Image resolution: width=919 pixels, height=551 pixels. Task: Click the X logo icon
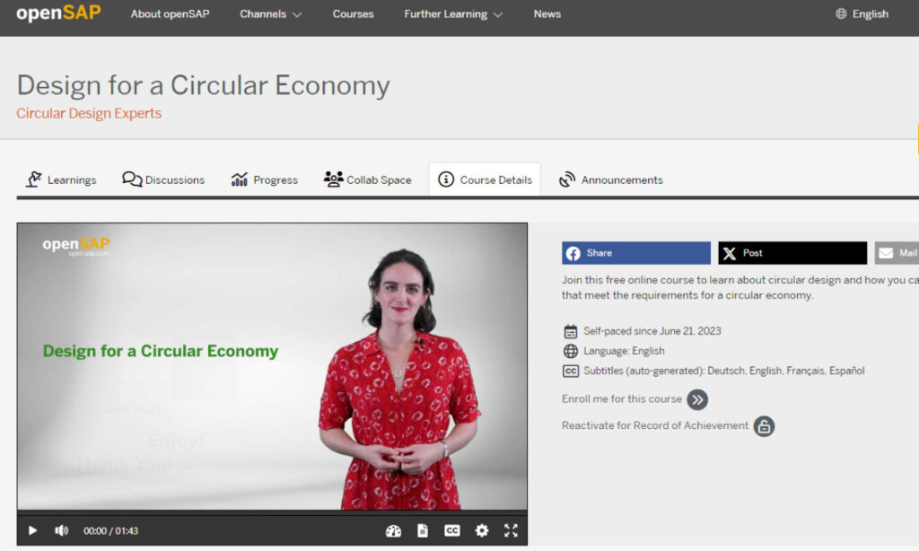click(x=729, y=253)
